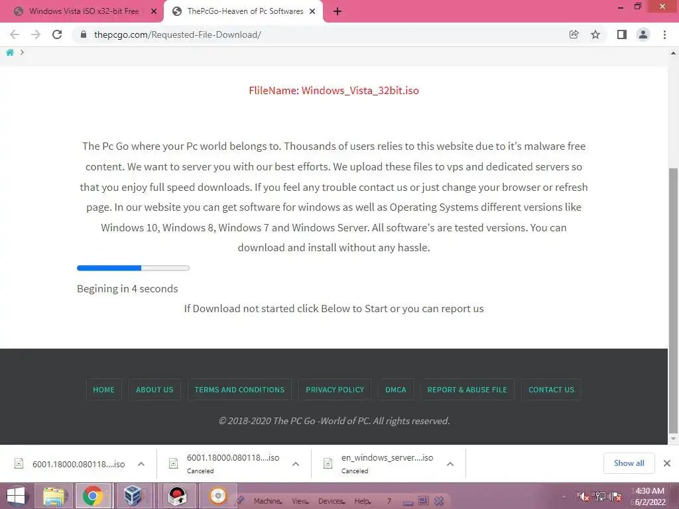679x509 pixels.
Task: Click the home breadcrumb icon
Action: [10, 52]
